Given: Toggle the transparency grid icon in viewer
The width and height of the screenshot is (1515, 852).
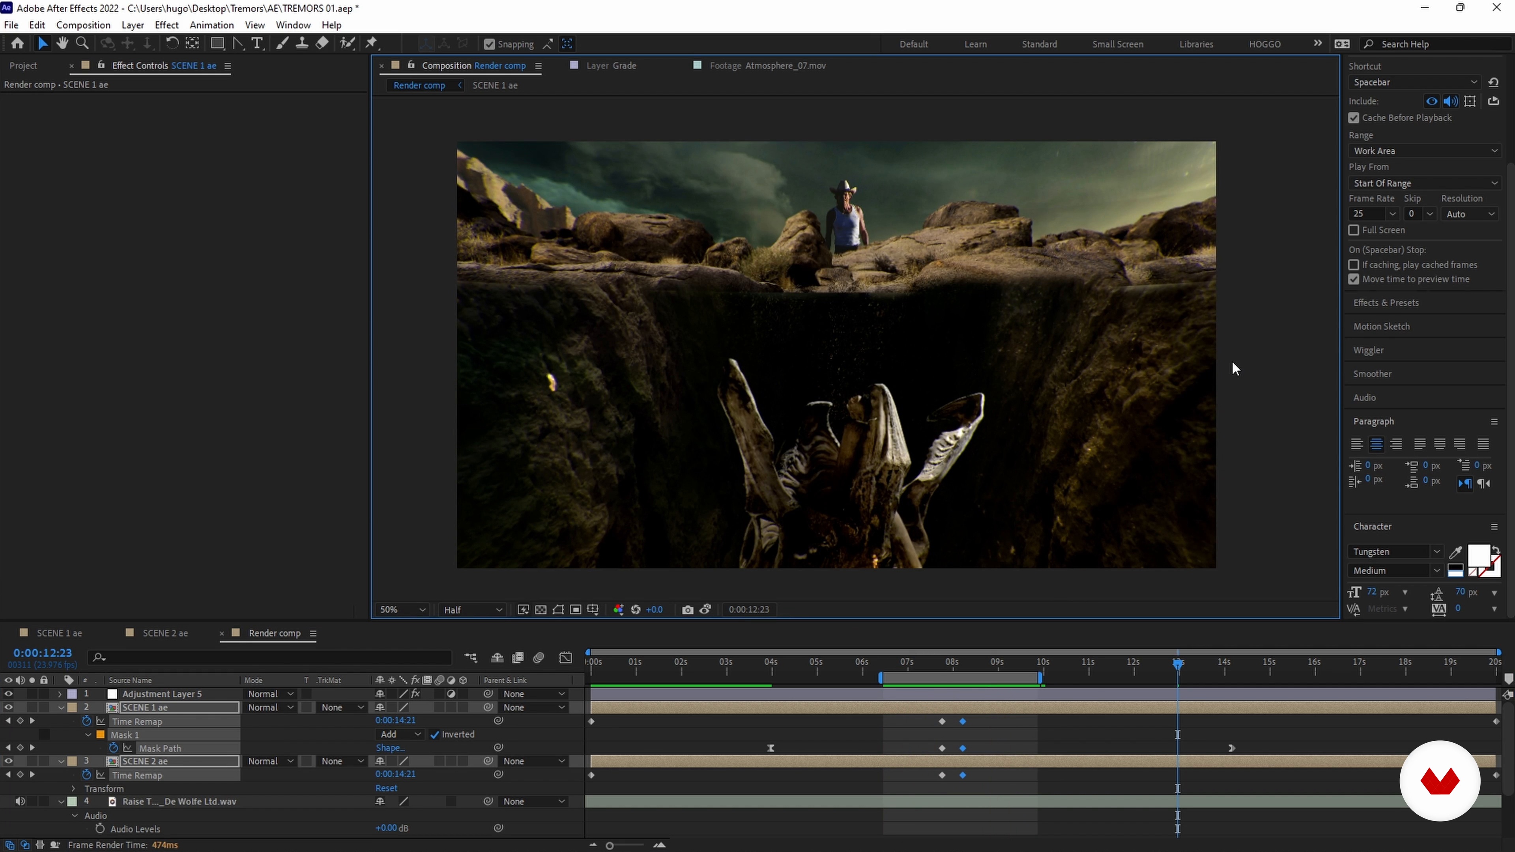Looking at the screenshot, I should click(541, 610).
